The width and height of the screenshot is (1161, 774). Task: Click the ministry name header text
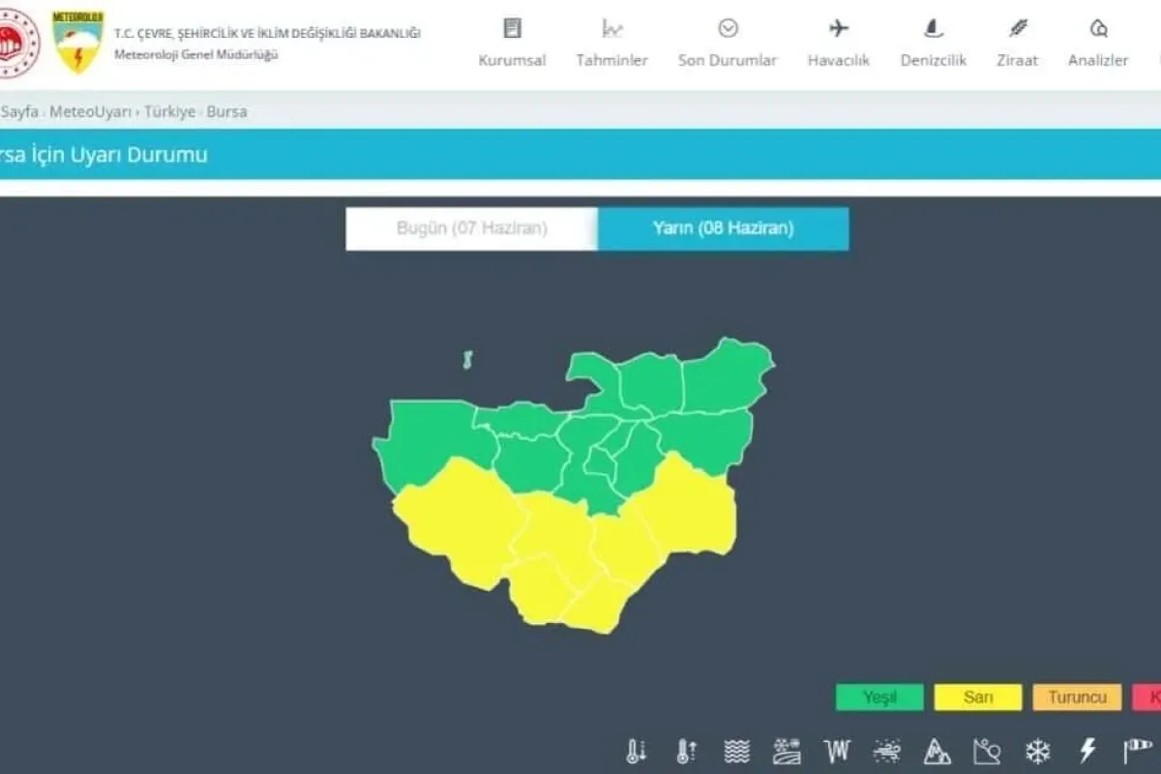(268, 34)
